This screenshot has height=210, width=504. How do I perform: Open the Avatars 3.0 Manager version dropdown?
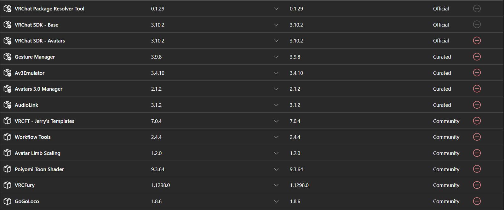coord(276,89)
